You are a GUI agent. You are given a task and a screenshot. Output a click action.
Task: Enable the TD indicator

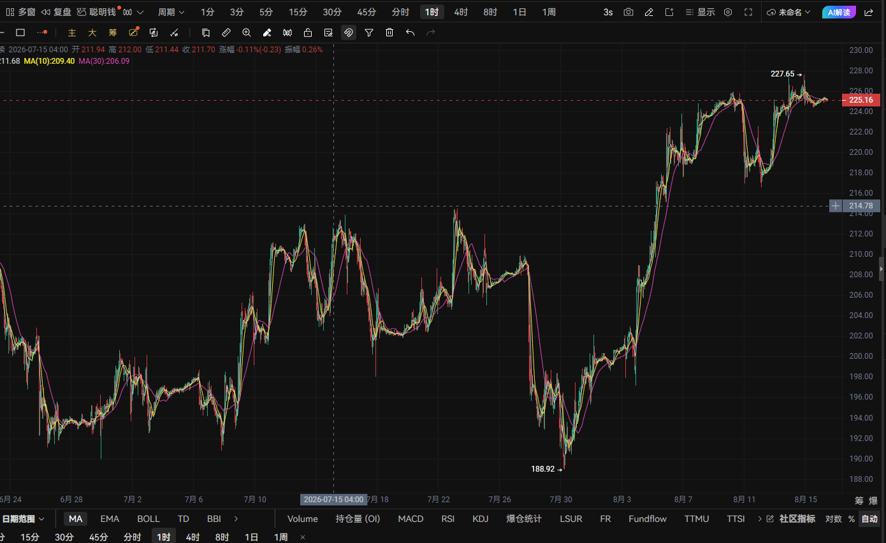183,519
